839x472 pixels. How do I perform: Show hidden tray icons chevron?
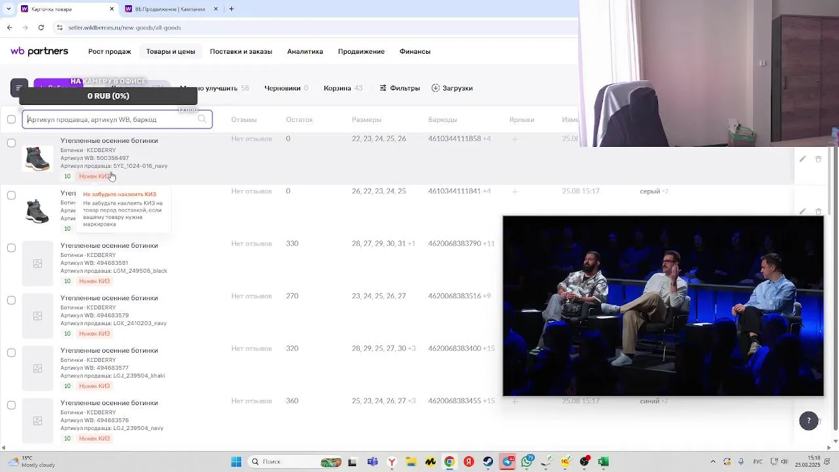pyautogui.click(x=712, y=462)
